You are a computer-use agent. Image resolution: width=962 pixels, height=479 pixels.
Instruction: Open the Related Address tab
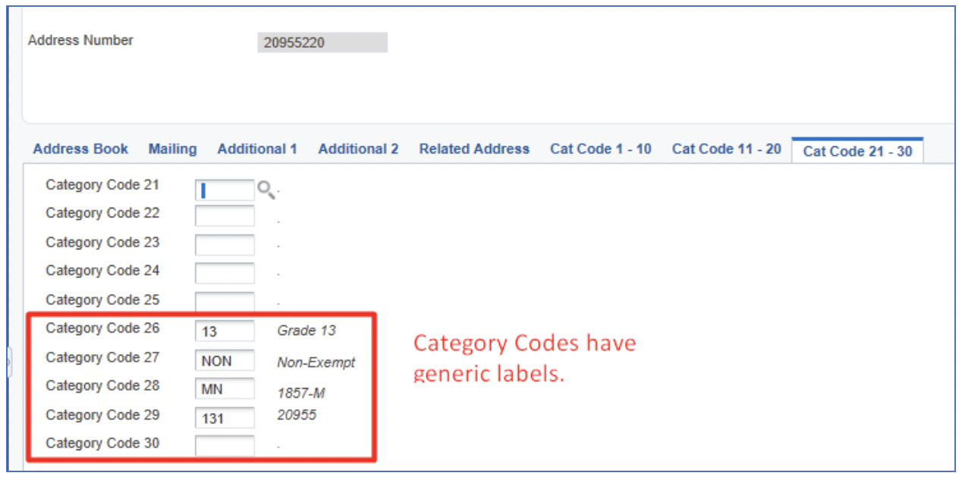pos(474,149)
